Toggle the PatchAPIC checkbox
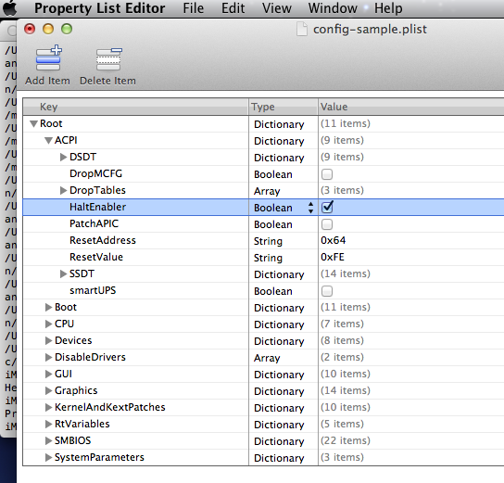Screen dimensions: 504x483 tap(327, 224)
